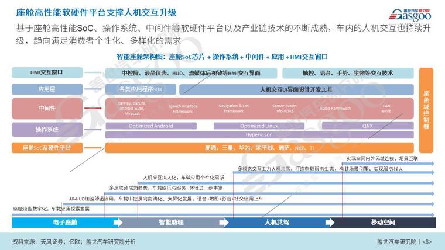
Task: Click the 人机交互UI界面设计开发工具 box
Action: 296,89
